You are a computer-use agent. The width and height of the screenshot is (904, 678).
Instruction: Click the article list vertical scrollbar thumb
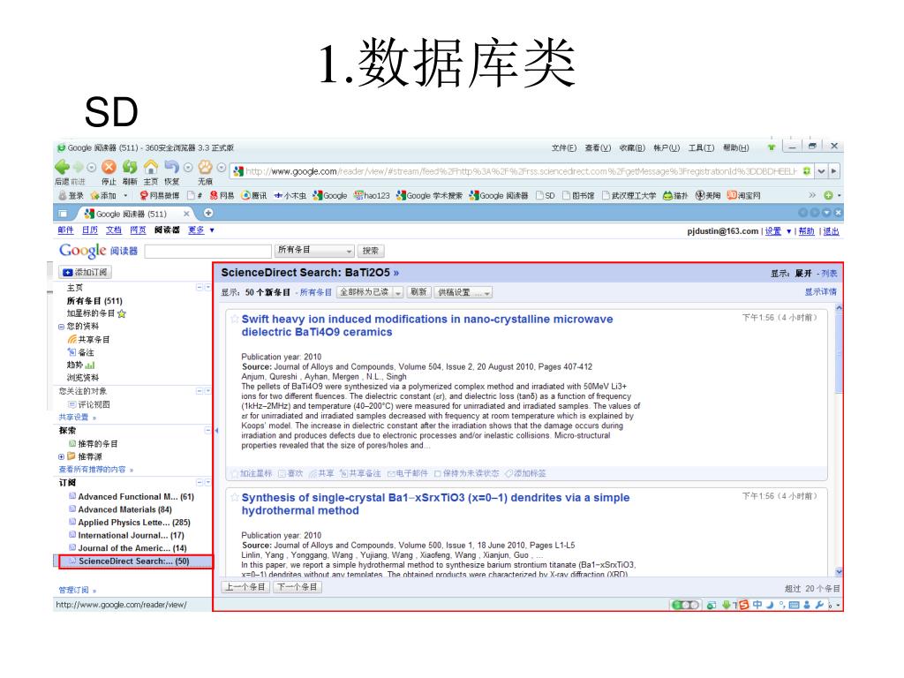[x=840, y=353]
